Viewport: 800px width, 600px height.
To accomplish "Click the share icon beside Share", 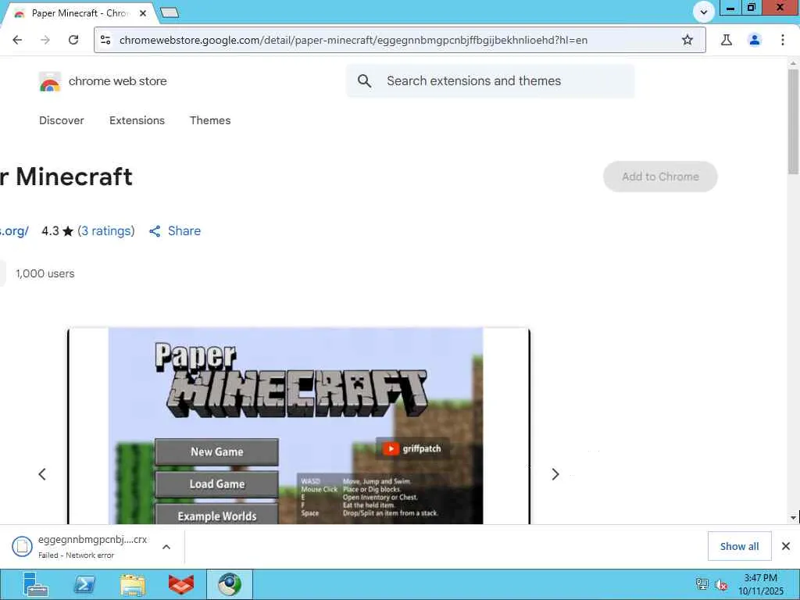I will click(155, 231).
